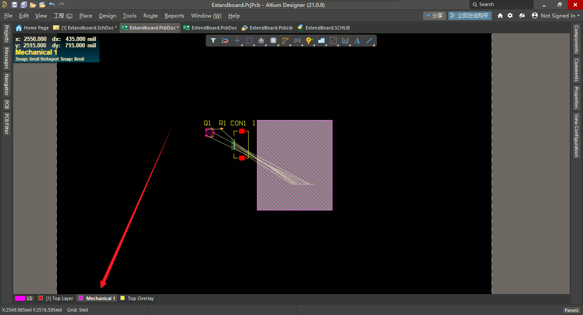Image resolution: width=583 pixels, height=315 pixels.
Task: Click the Align Objects bar chart icon
Action: [x=261, y=41]
